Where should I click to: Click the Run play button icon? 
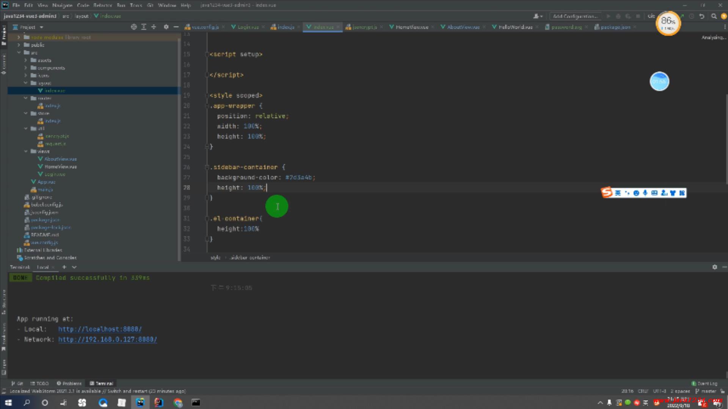point(608,16)
